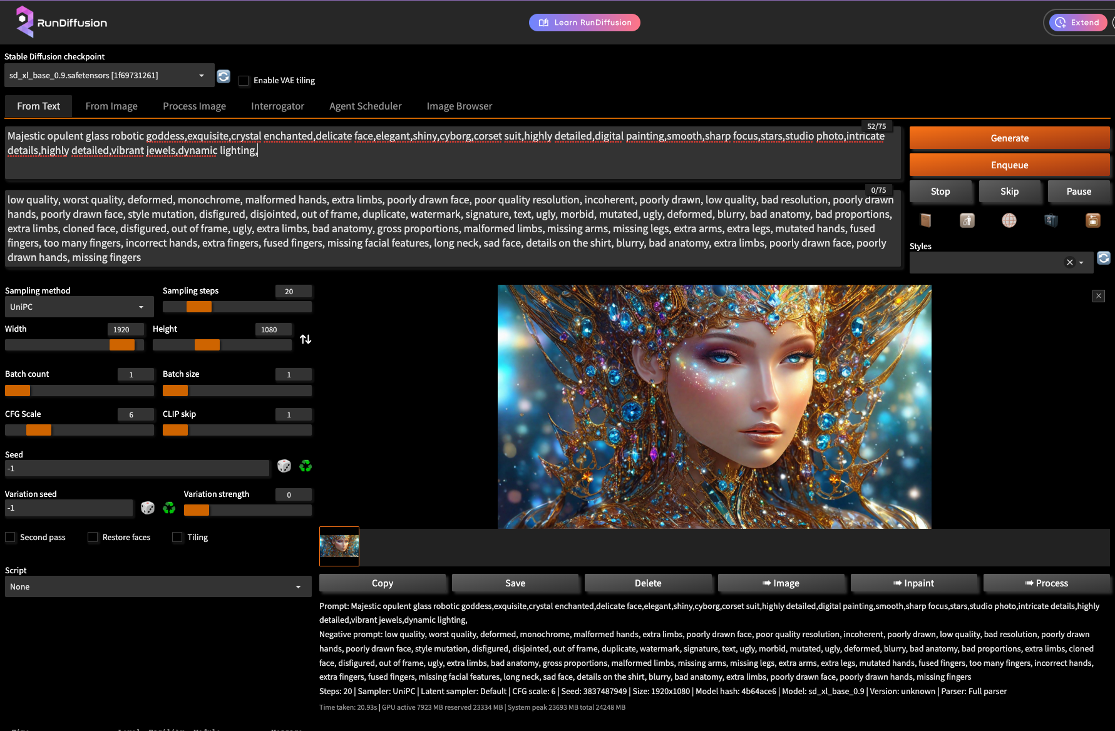Image resolution: width=1115 pixels, height=731 pixels.
Task: Expand the Script dropdown
Action: click(x=158, y=586)
